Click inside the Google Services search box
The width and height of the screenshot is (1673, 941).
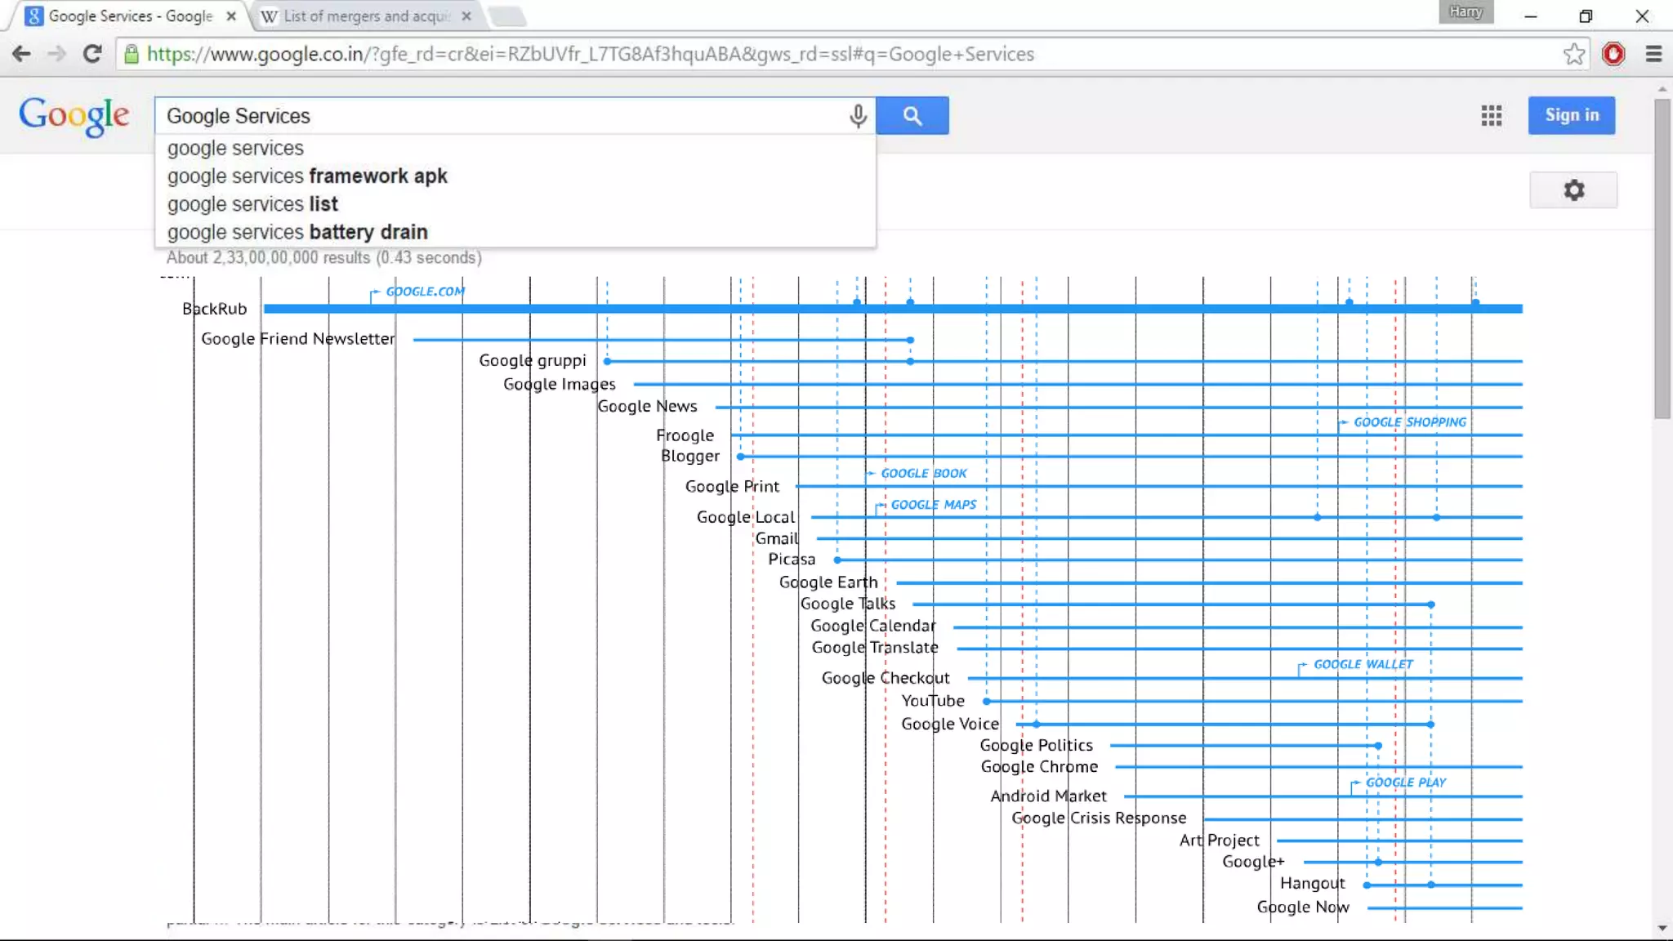click(490, 116)
